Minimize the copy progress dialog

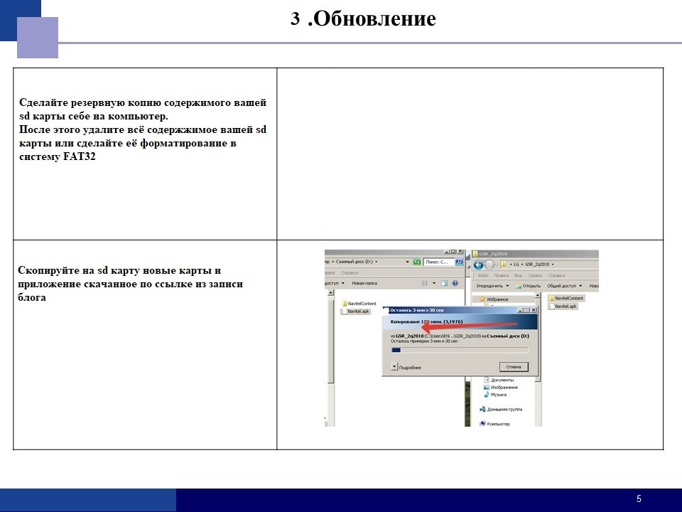coord(520,310)
